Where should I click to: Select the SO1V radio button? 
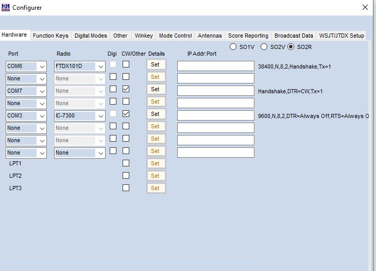click(233, 47)
